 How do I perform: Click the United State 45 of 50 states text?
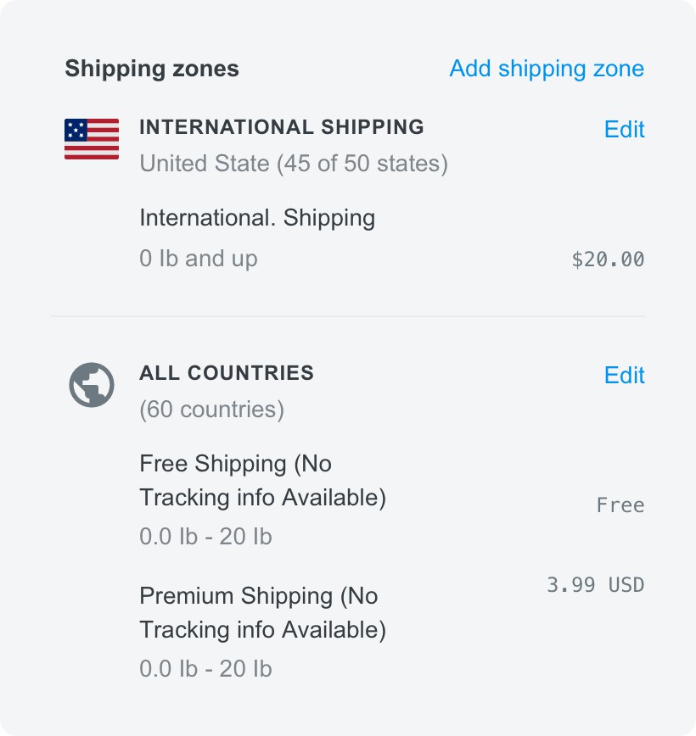pyautogui.click(x=293, y=163)
